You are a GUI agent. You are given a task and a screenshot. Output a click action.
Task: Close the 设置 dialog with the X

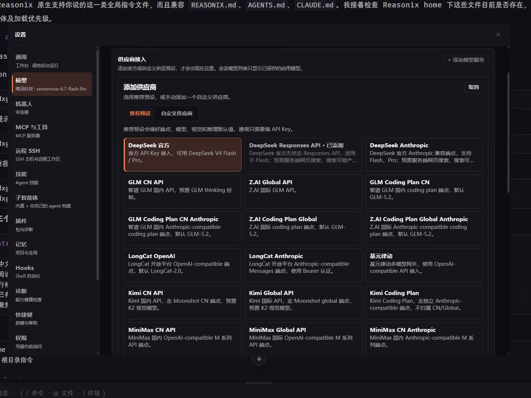pos(498,34)
